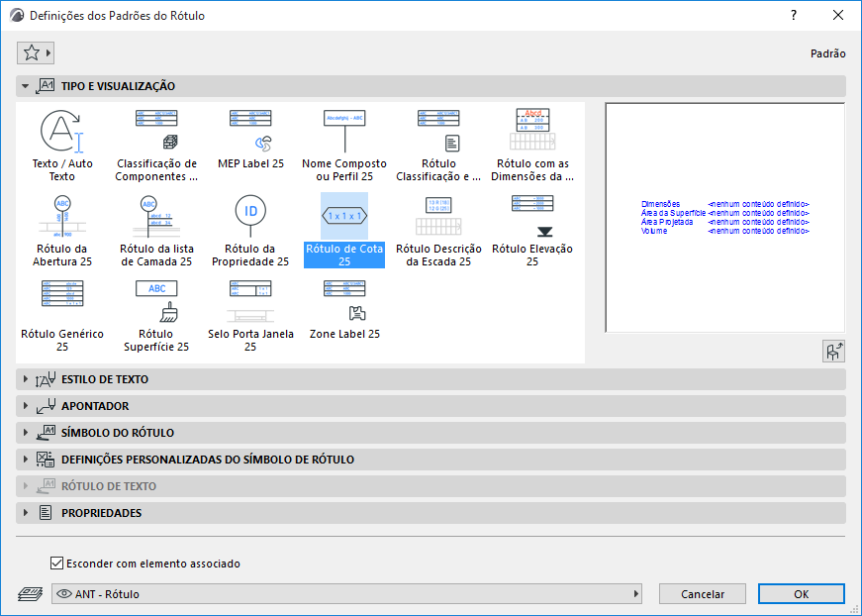Open favorites with the star button

point(36,53)
